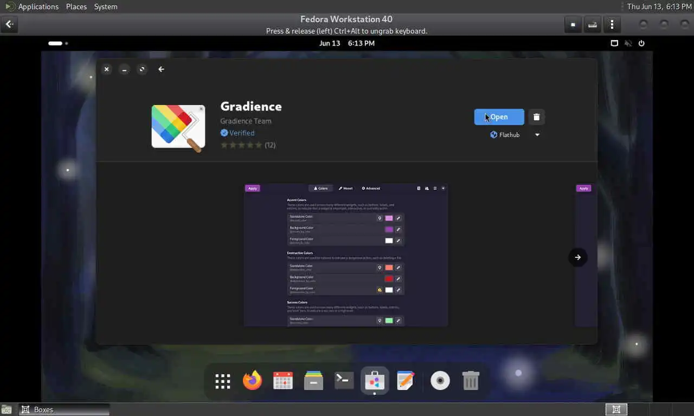Click the show desktop icon in the bottom panel
This screenshot has height=416, width=694.
tap(7, 410)
